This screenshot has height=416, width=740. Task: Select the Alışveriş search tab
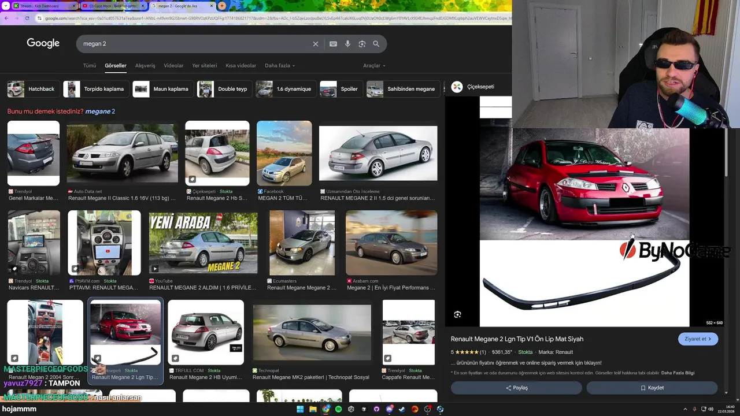(145, 65)
